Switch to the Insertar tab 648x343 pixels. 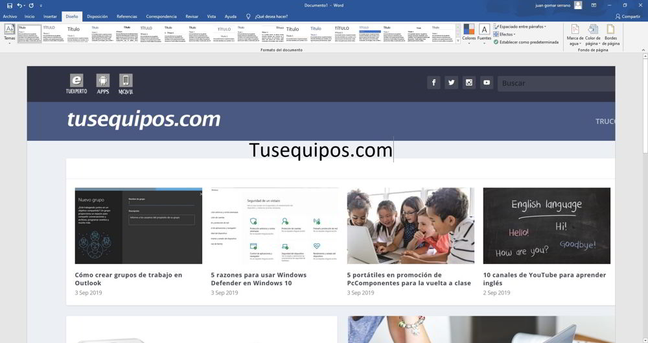(50, 16)
